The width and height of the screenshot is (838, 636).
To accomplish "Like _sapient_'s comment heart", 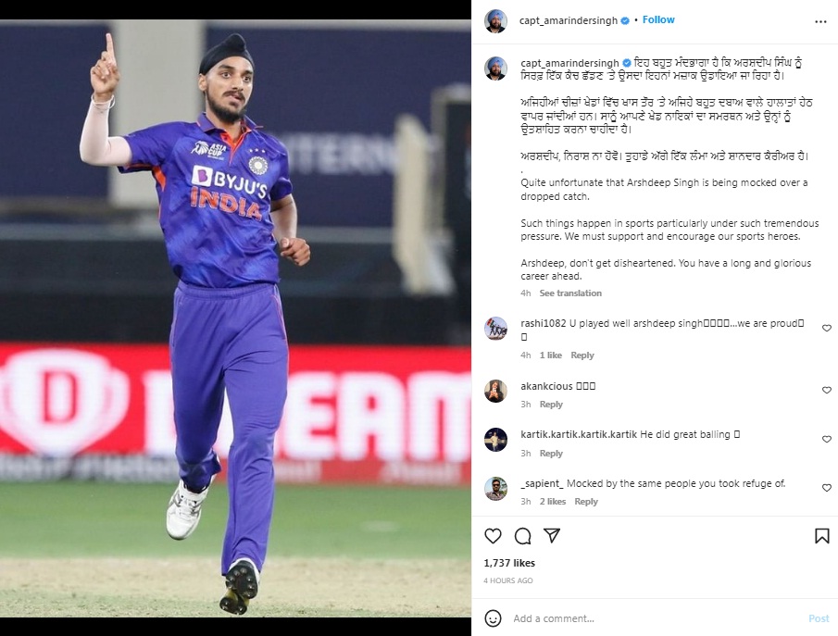I will tap(827, 488).
